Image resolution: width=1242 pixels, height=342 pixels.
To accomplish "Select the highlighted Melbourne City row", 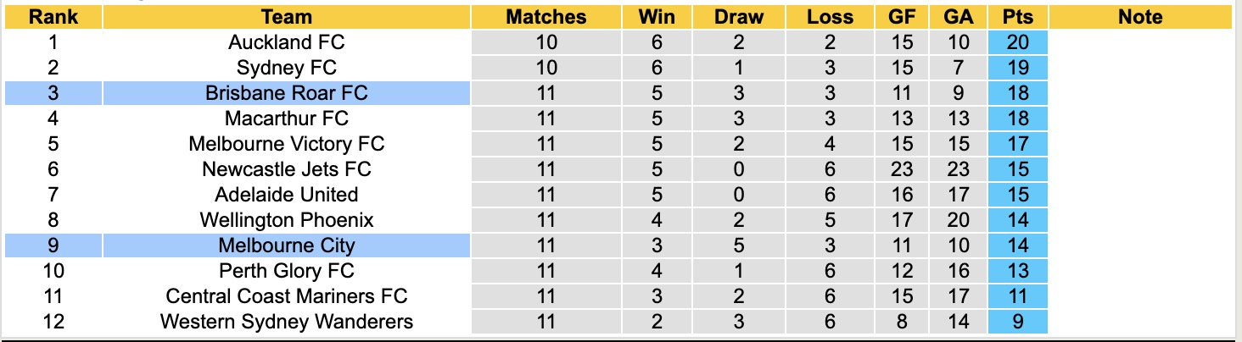I will (x=287, y=245).
